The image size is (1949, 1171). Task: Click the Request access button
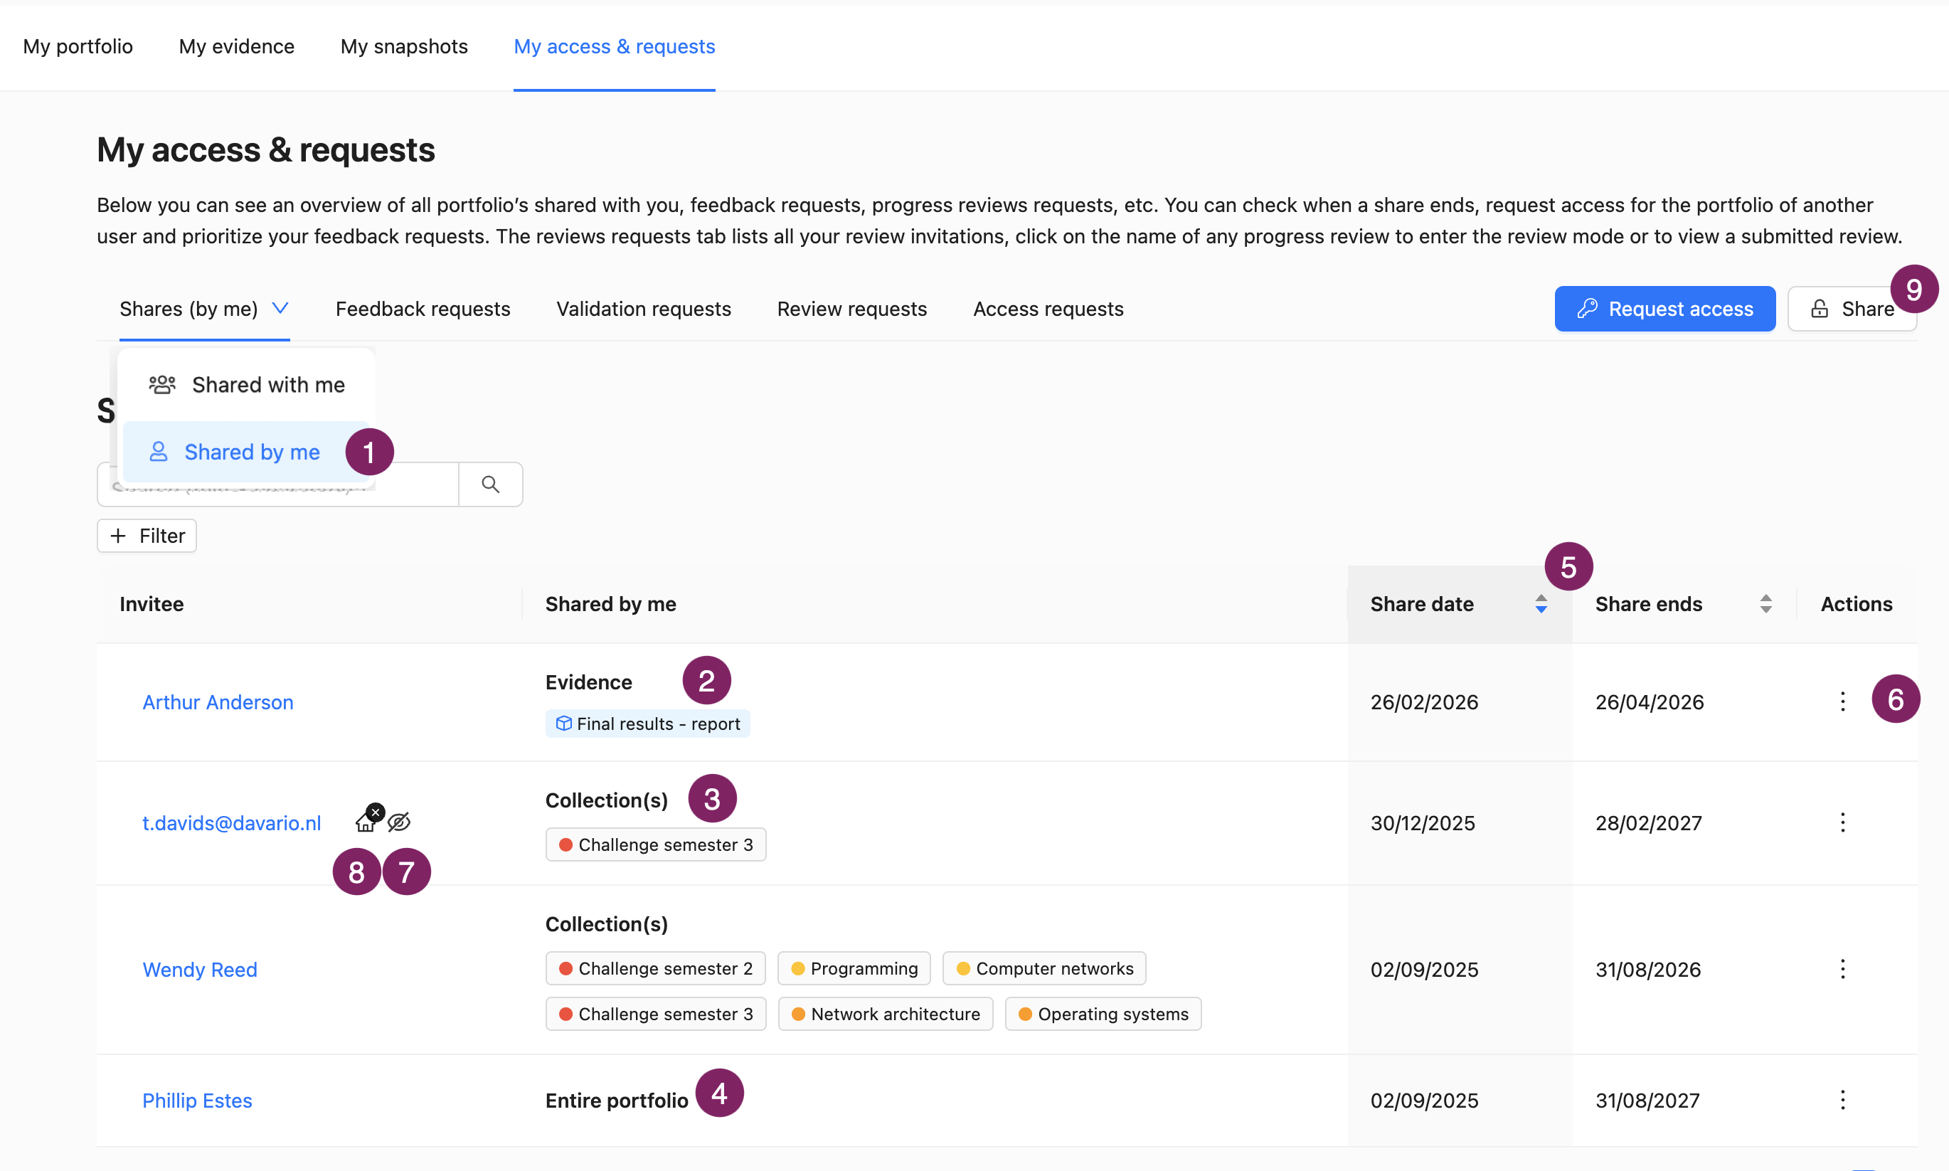click(1665, 309)
